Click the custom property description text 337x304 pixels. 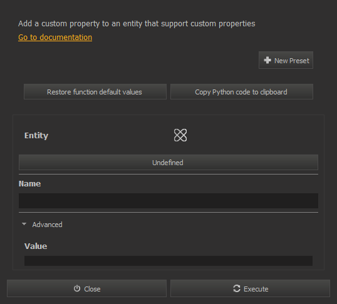137,24
